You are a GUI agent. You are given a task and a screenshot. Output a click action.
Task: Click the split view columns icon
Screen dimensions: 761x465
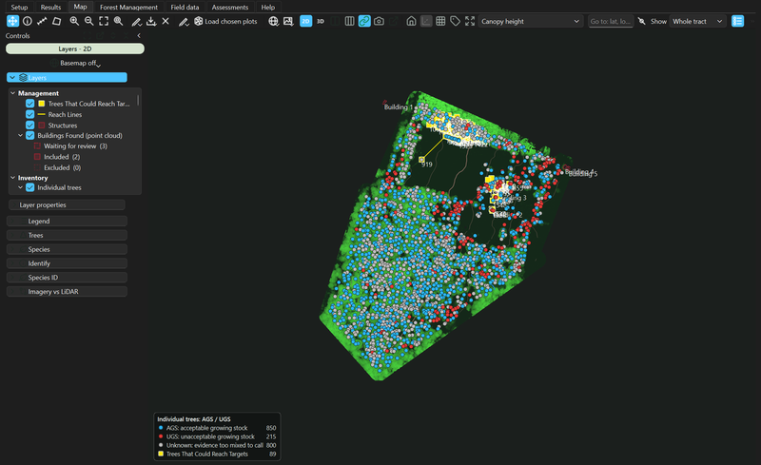coord(349,21)
